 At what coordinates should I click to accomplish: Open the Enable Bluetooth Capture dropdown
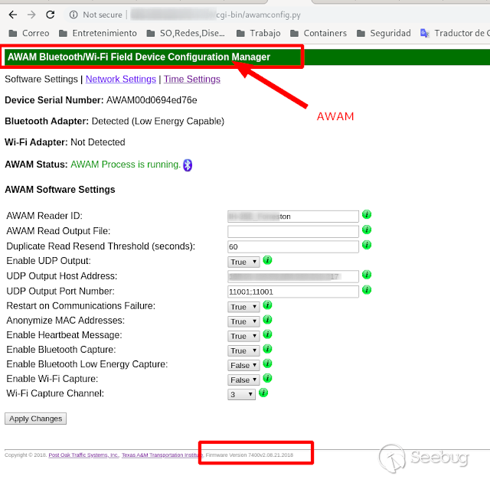243,351
